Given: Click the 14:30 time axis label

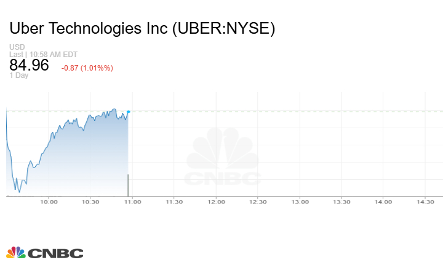Looking at the screenshot, I should pos(425,202).
